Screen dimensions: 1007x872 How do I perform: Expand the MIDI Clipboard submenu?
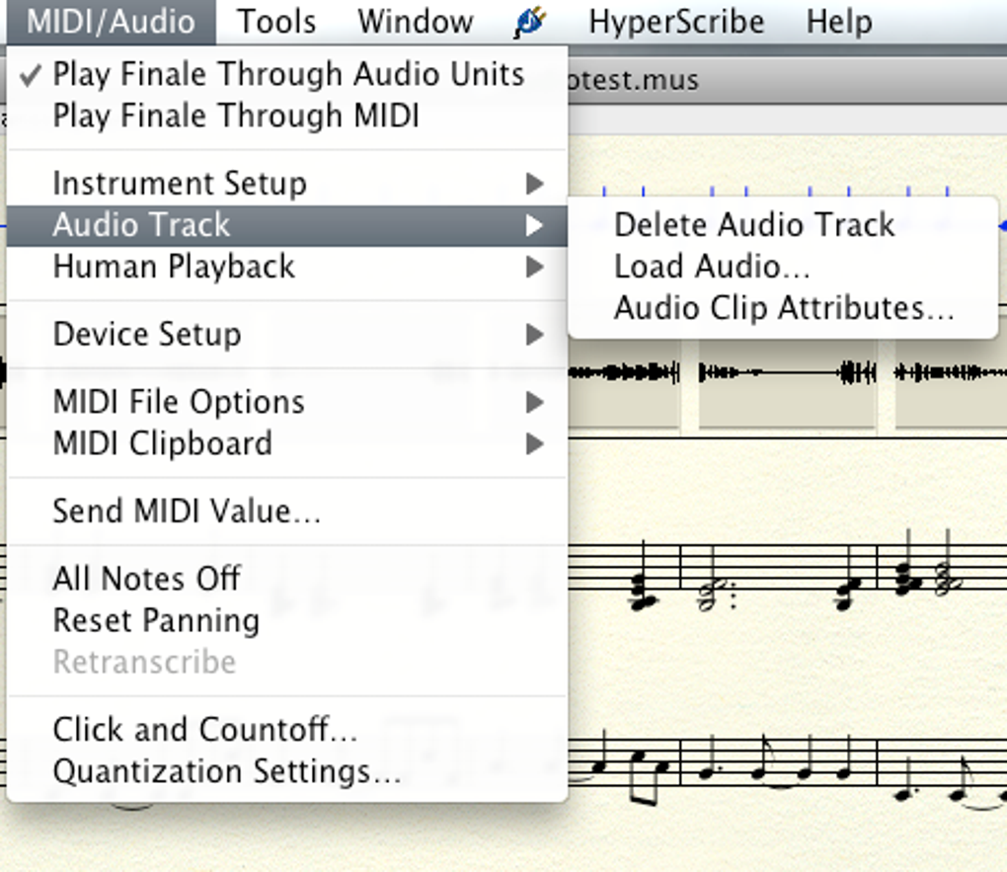[287, 444]
